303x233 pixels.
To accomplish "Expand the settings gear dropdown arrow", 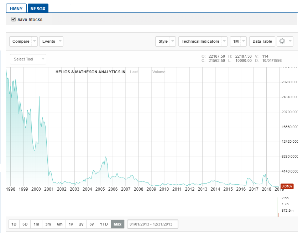I will [290, 41].
